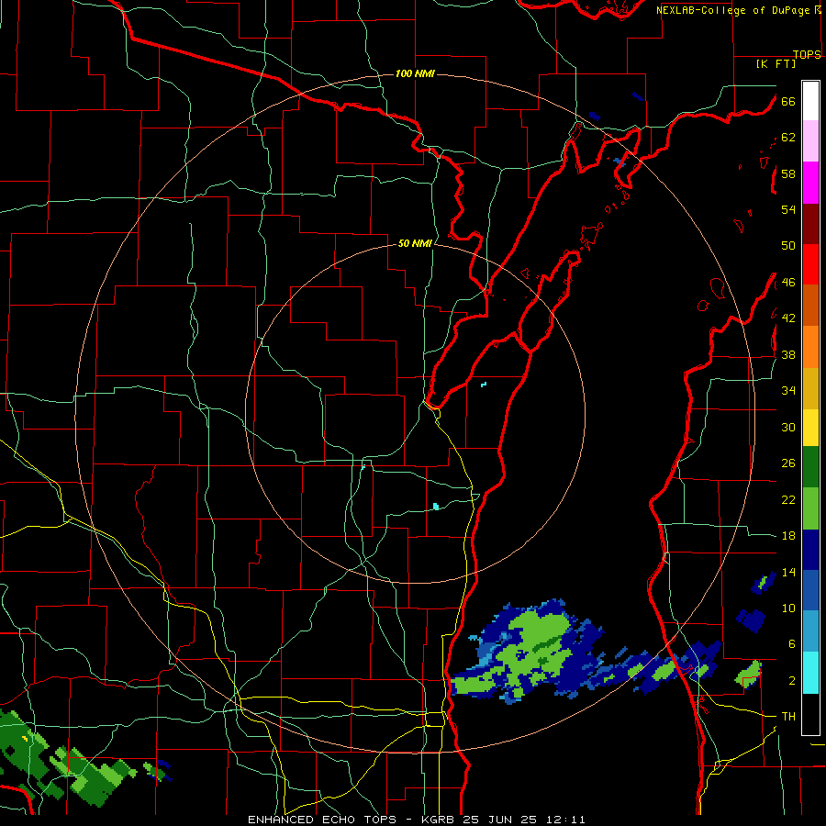Click the legend value 26
The width and height of the screenshot is (826, 826).
788,463
